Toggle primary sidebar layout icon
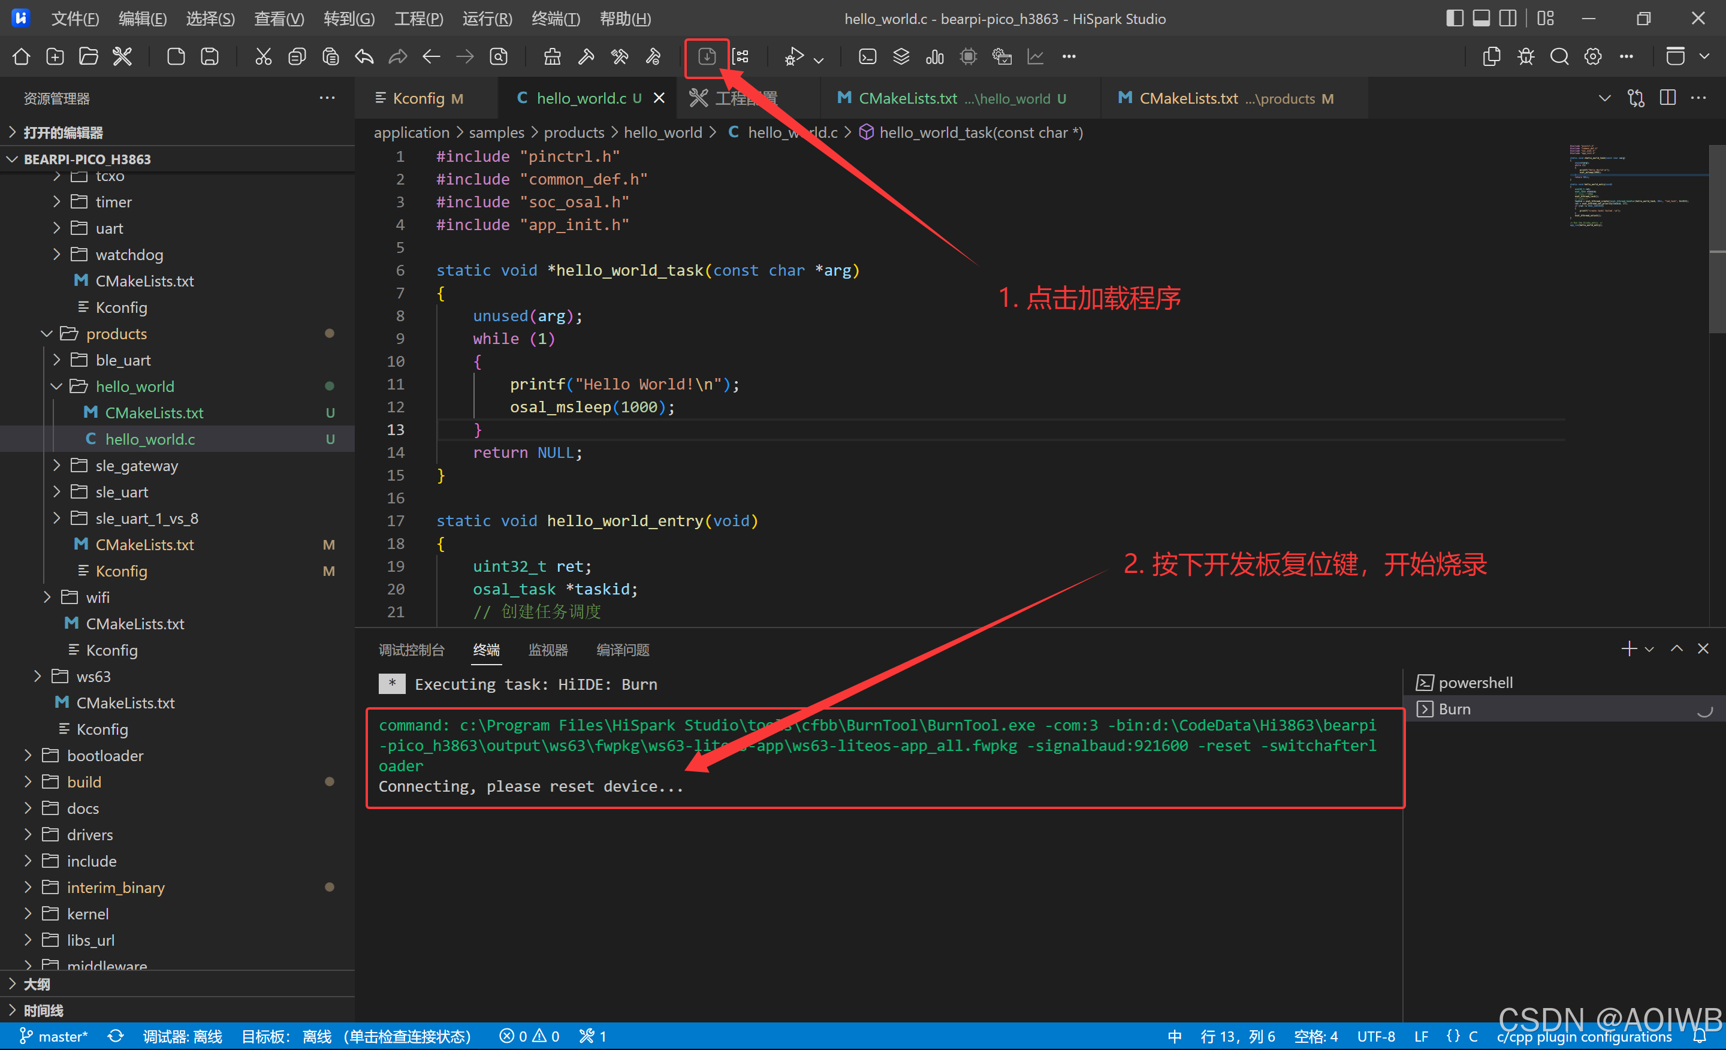The width and height of the screenshot is (1726, 1050). point(1454,18)
